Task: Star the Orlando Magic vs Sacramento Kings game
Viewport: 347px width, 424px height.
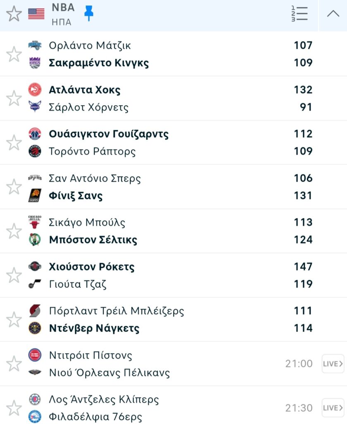Action: pyautogui.click(x=14, y=54)
